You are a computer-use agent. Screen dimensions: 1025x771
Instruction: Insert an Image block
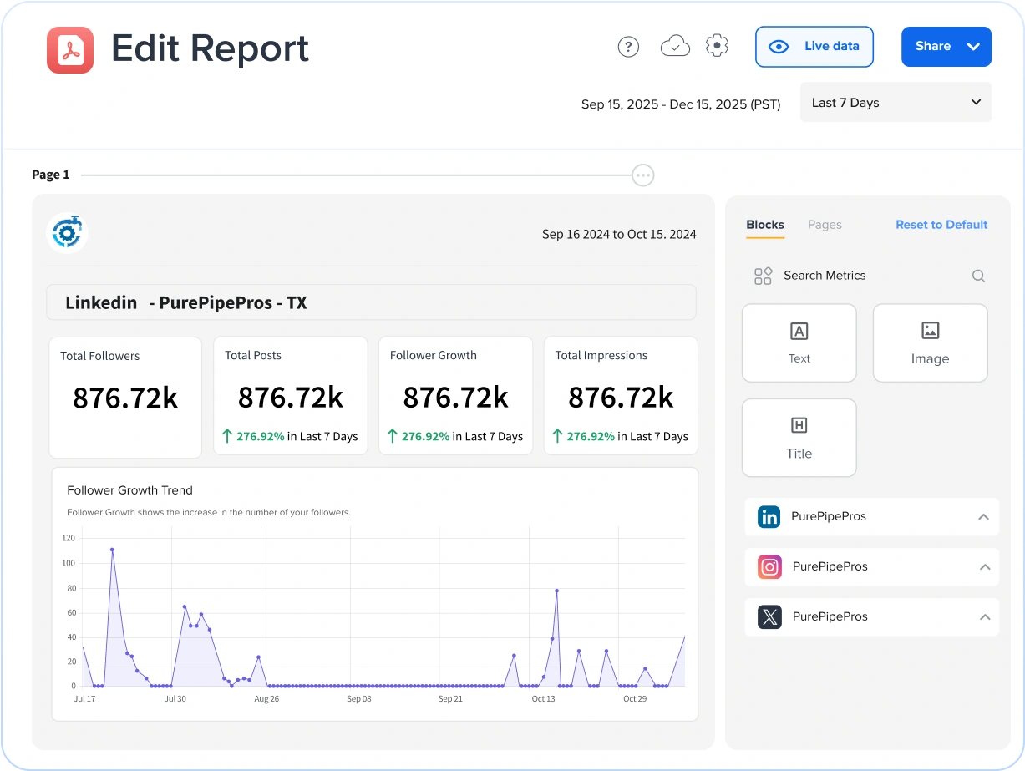[930, 342]
